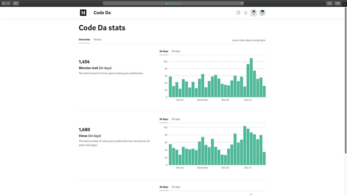Click the Views (30 days) label
This screenshot has height=195, width=347.
pyautogui.click(x=90, y=136)
